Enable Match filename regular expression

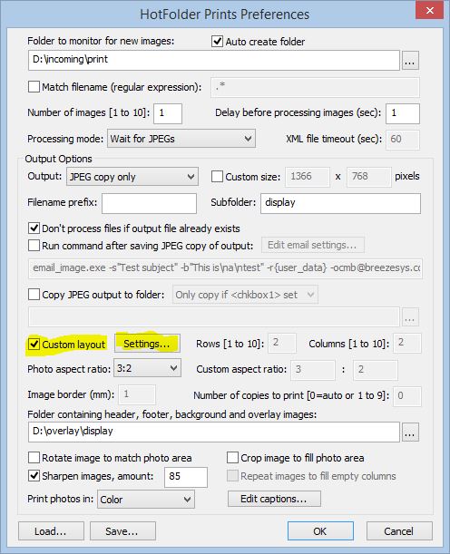pyautogui.click(x=34, y=86)
